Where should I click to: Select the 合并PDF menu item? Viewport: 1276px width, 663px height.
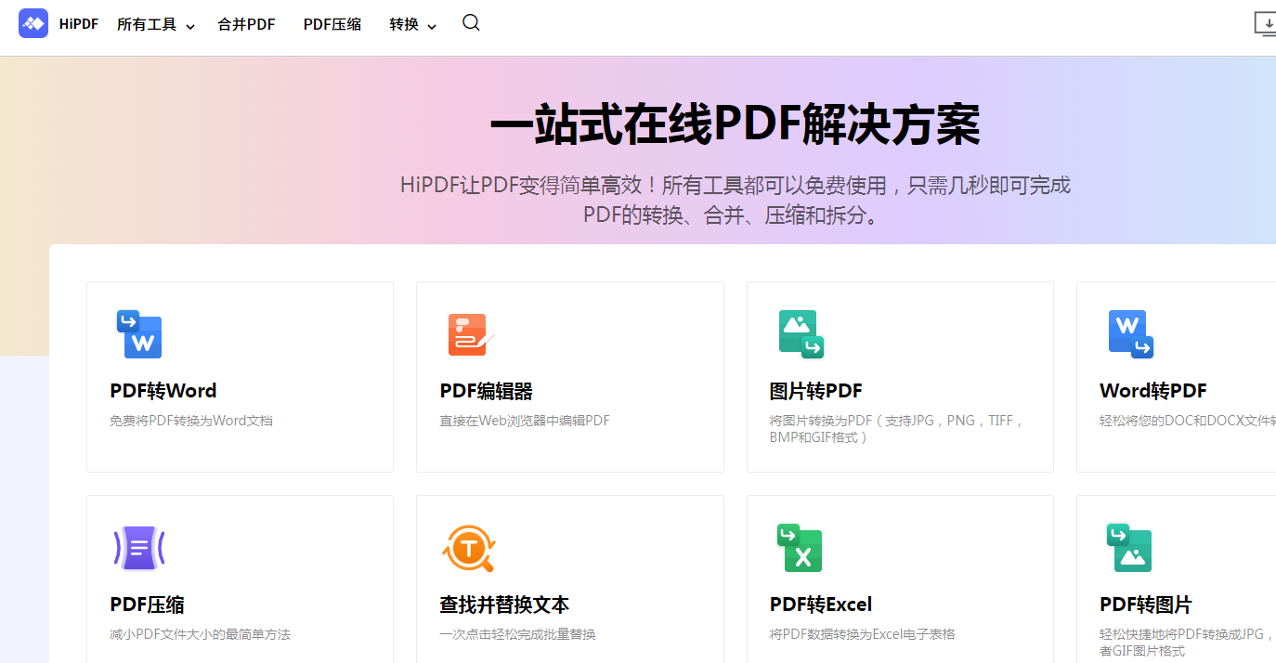[245, 24]
